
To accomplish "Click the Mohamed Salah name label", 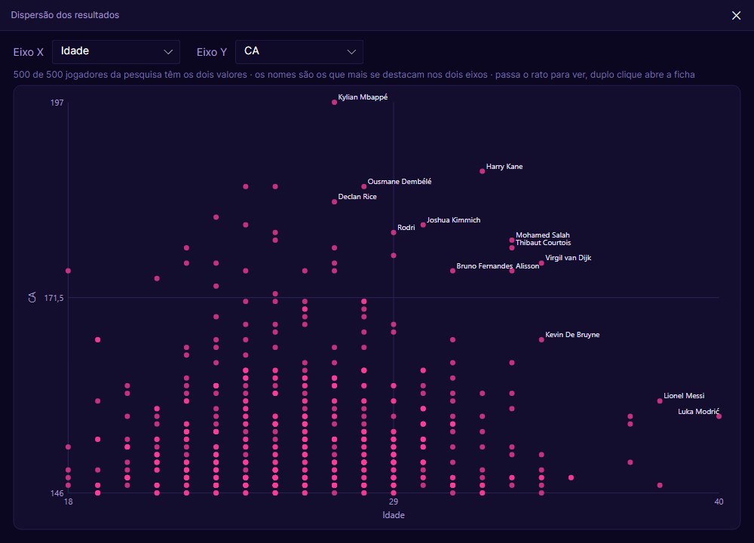I will pyautogui.click(x=542, y=235).
